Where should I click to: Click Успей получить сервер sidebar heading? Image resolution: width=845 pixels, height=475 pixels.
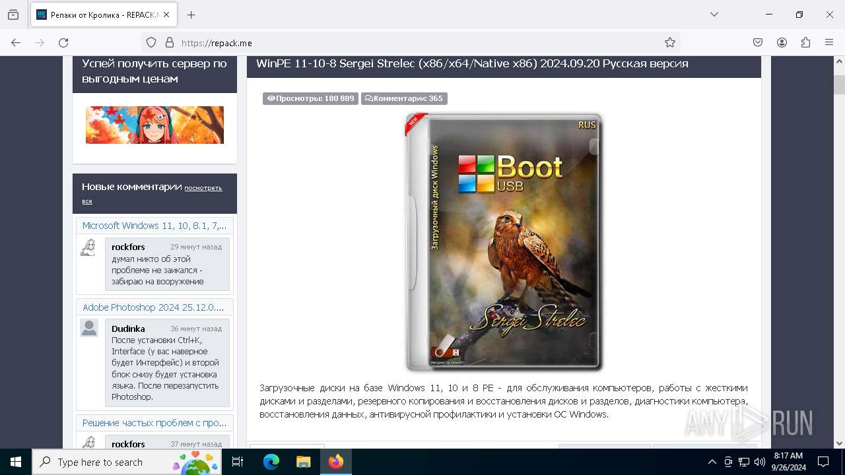pyautogui.click(x=154, y=71)
